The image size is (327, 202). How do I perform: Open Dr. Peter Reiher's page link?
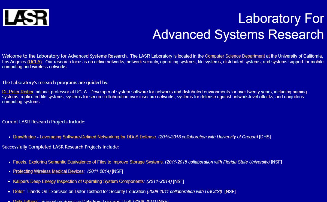coord(18,92)
